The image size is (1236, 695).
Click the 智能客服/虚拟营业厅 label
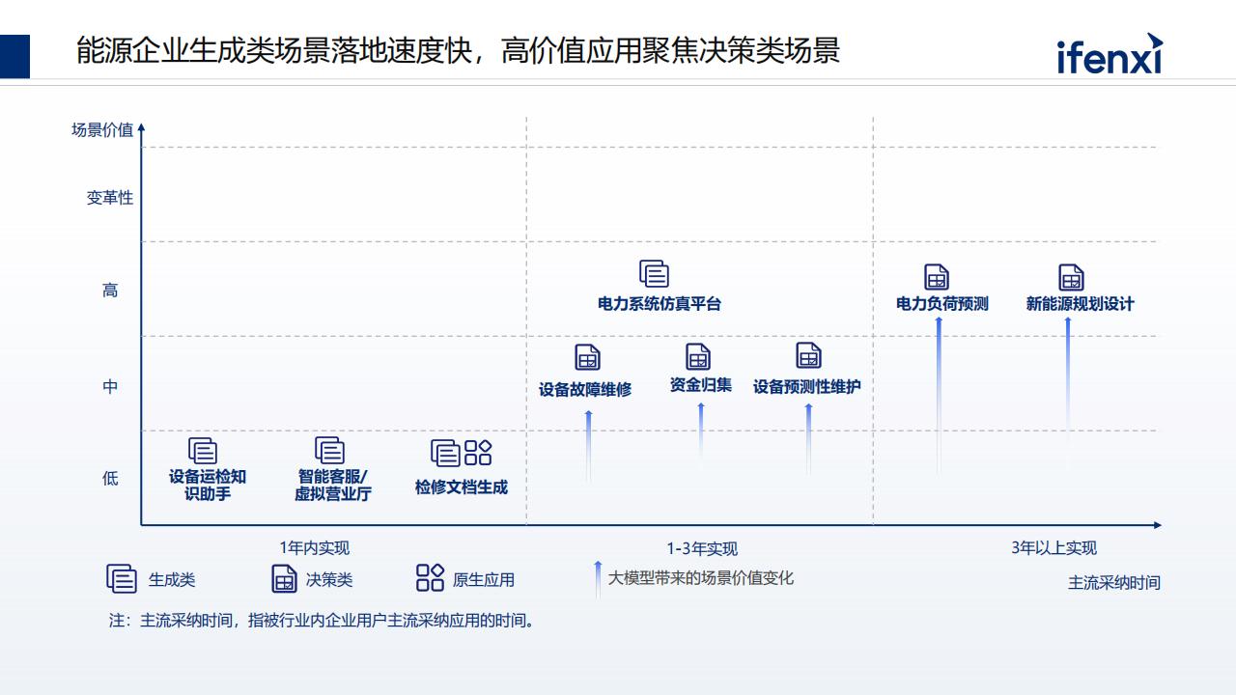point(333,486)
